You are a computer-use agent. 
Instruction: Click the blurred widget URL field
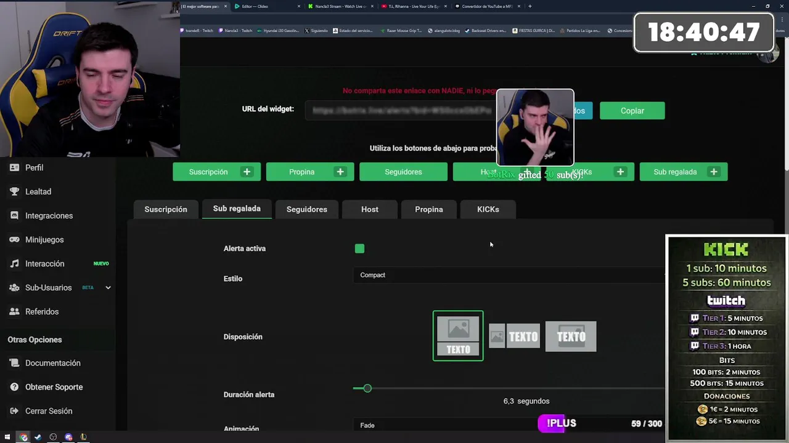click(401, 111)
